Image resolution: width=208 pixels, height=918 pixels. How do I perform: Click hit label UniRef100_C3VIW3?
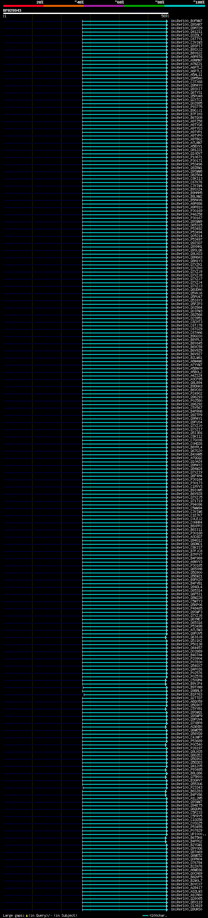pos(186,42)
